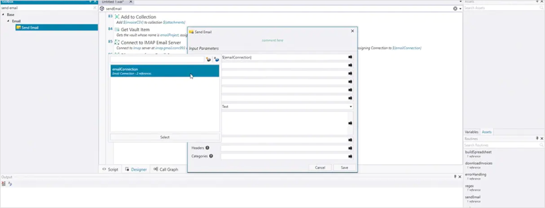Click the orange cube icon in the variable picker

pyautogui.click(x=208, y=60)
